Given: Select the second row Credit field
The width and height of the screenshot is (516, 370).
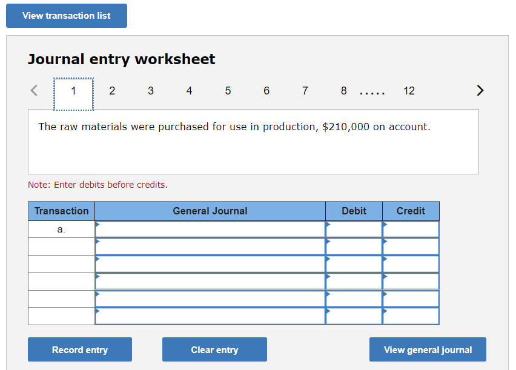Looking at the screenshot, I should point(411,246).
